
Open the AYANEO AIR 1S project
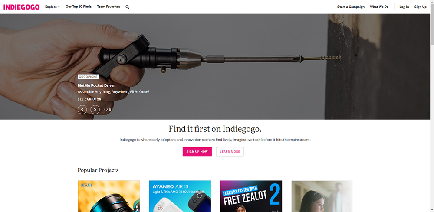click(x=180, y=196)
